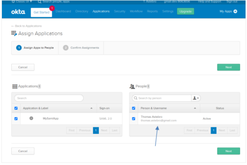This screenshot has width=247, height=165.
Task: Click the My Apps arrow icon
Action: point(235,11)
